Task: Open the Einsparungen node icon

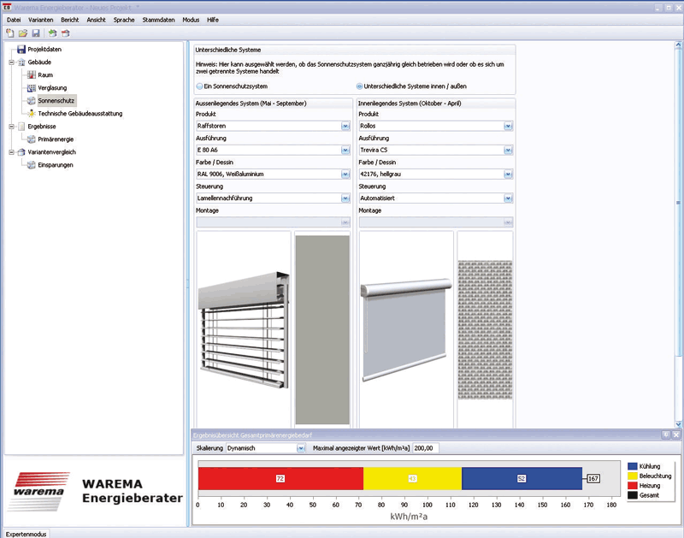Action: click(x=32, y=165)
